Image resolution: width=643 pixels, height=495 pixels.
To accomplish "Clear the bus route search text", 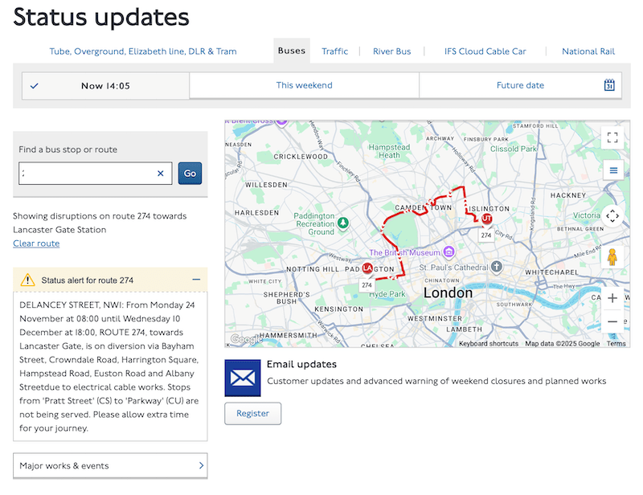I will tap(160, 174).
